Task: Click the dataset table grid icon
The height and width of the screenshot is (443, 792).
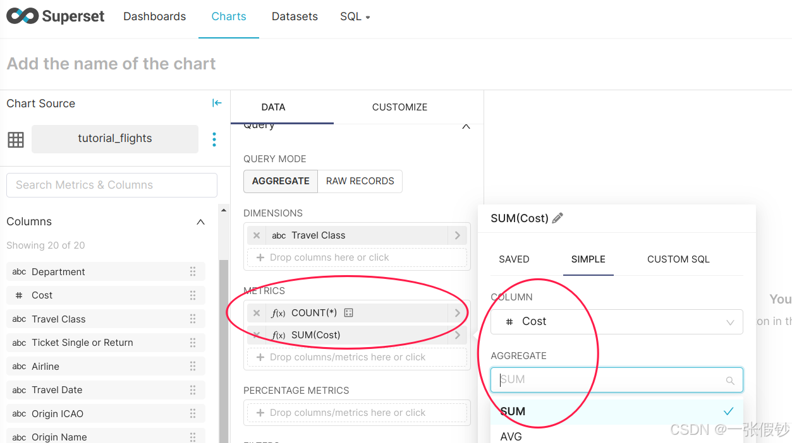Action: (x=16, y=139)
